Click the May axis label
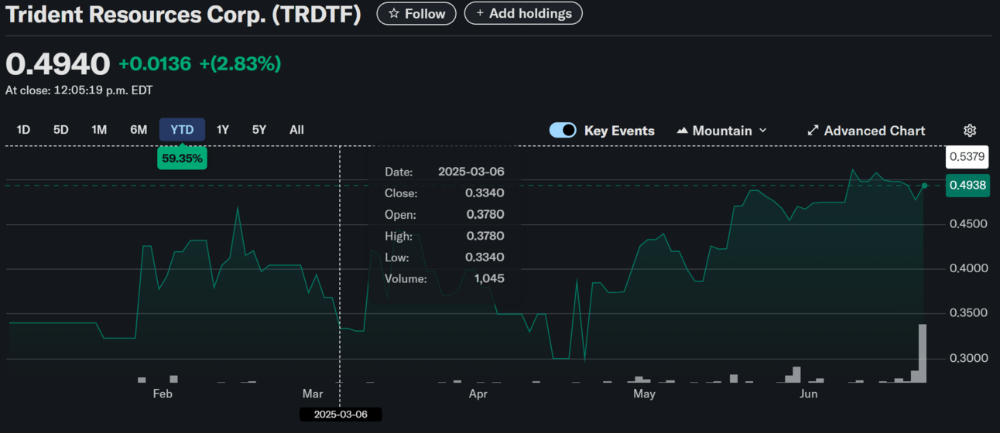This screenshot has width=1000, height=433. tap(644, 394)
